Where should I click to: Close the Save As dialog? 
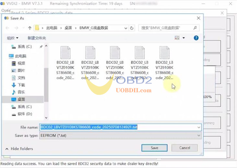click(x=198, y=18)
